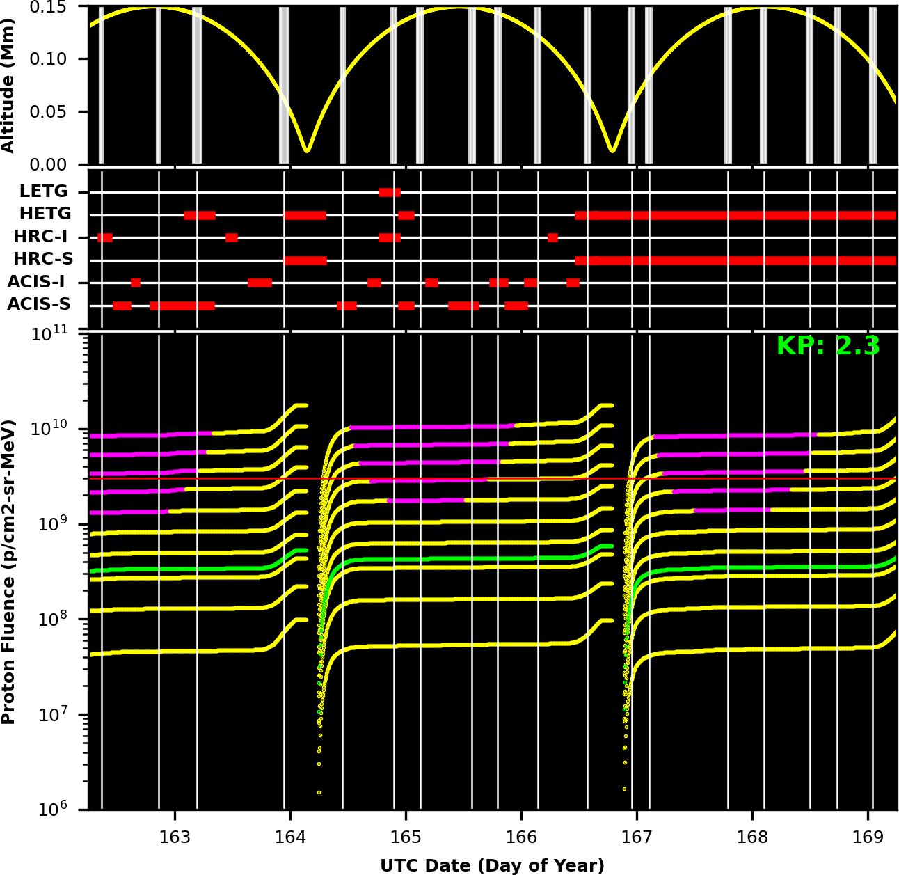Click the 0.10 altitude tick label
The image size is (899, 875).
point(48,59)
